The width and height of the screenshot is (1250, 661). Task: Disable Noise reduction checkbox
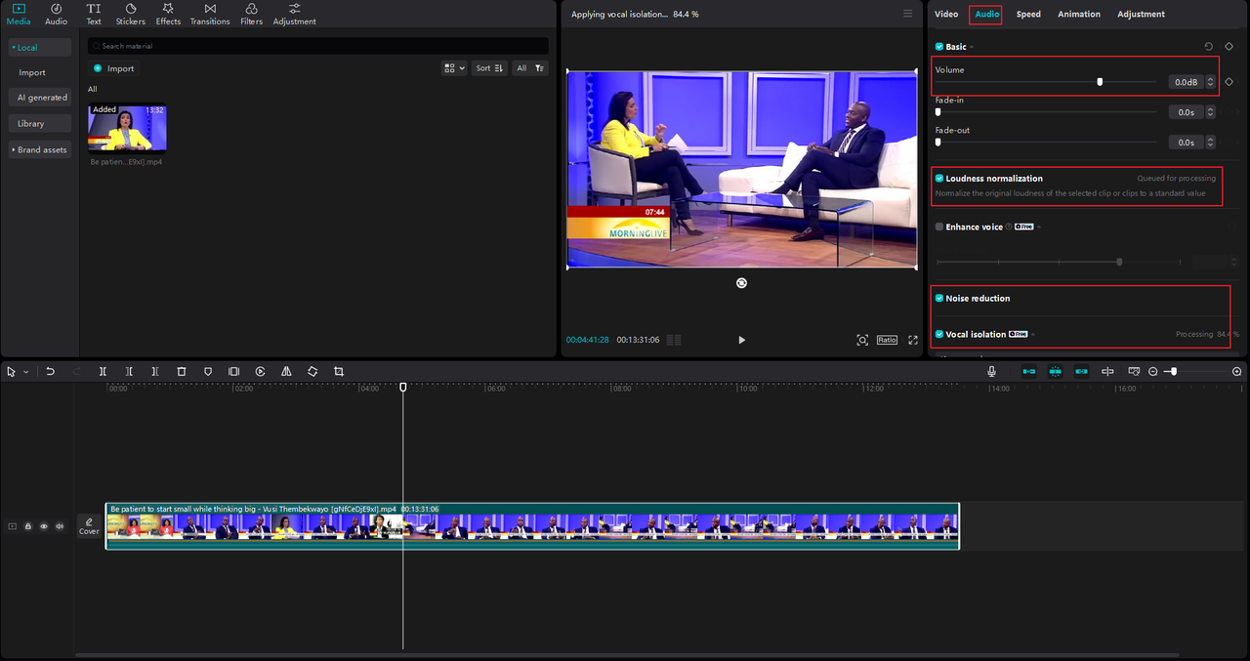(939, 298)
